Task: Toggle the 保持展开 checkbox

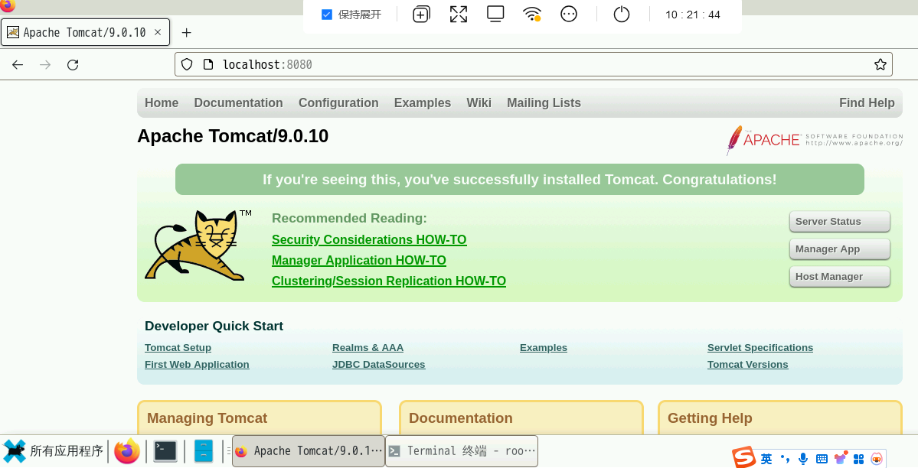Action: (327, 15)
